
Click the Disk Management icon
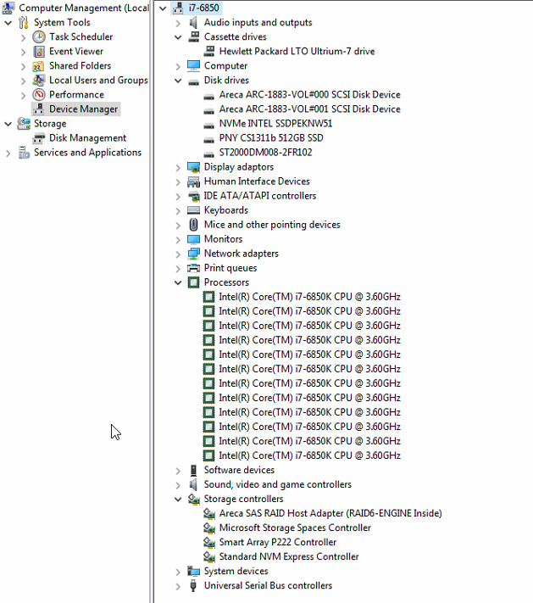pyautogui.click(x=39, y=138)
